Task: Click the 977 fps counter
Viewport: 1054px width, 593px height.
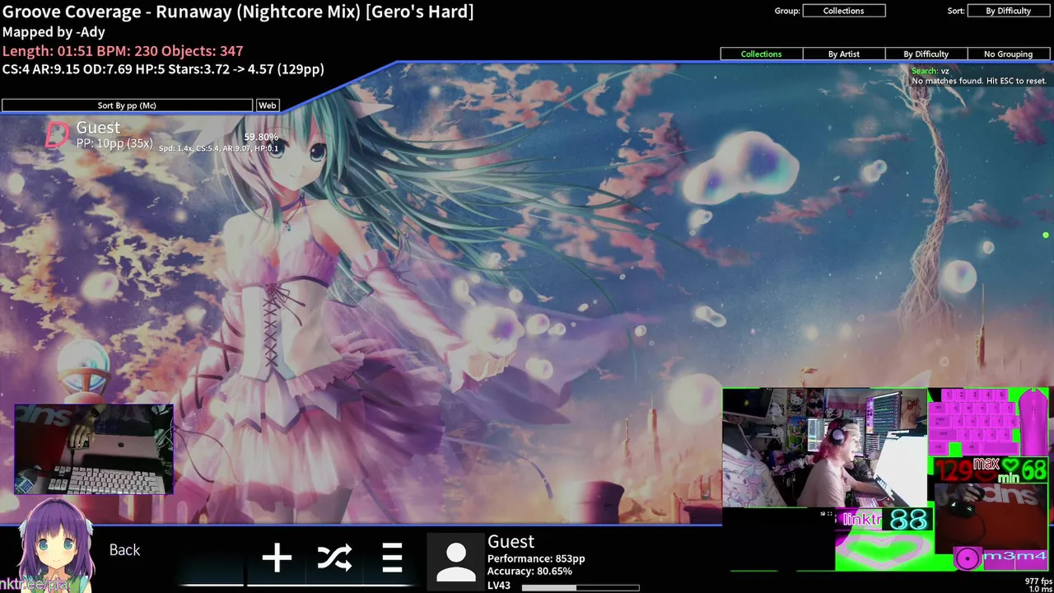Action: point(1038,581)
